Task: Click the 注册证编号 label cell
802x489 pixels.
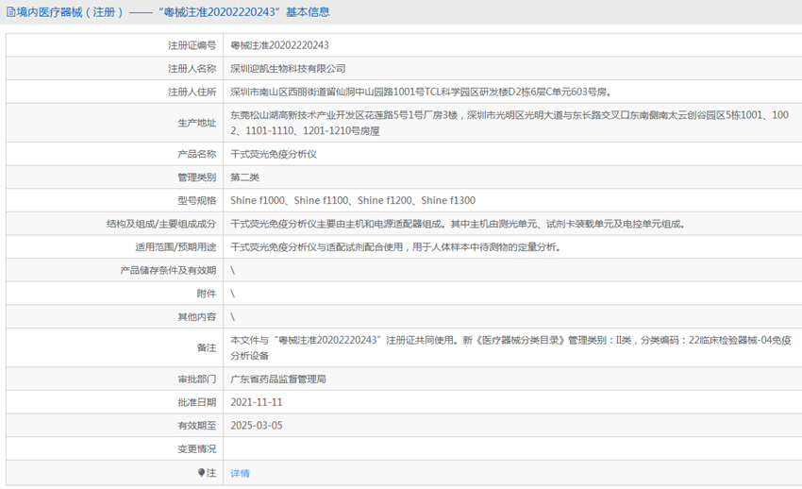Action: (192, 45)
